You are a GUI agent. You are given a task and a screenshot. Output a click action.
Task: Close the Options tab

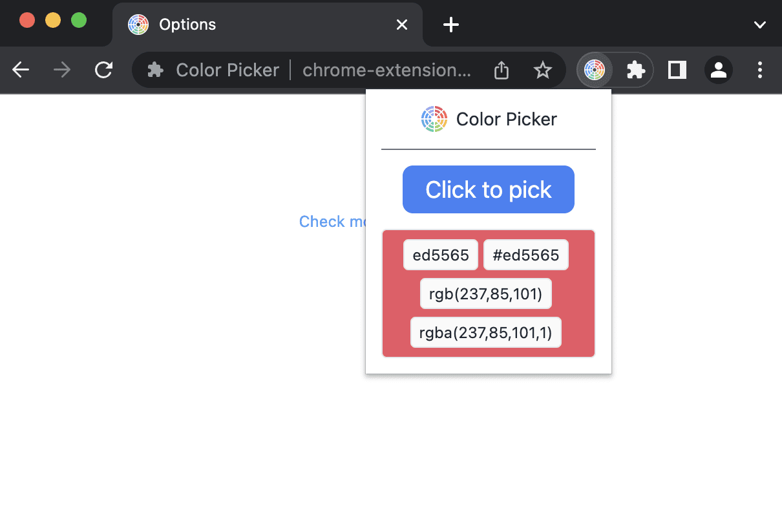pyautogui.click(x=402, y=25)
